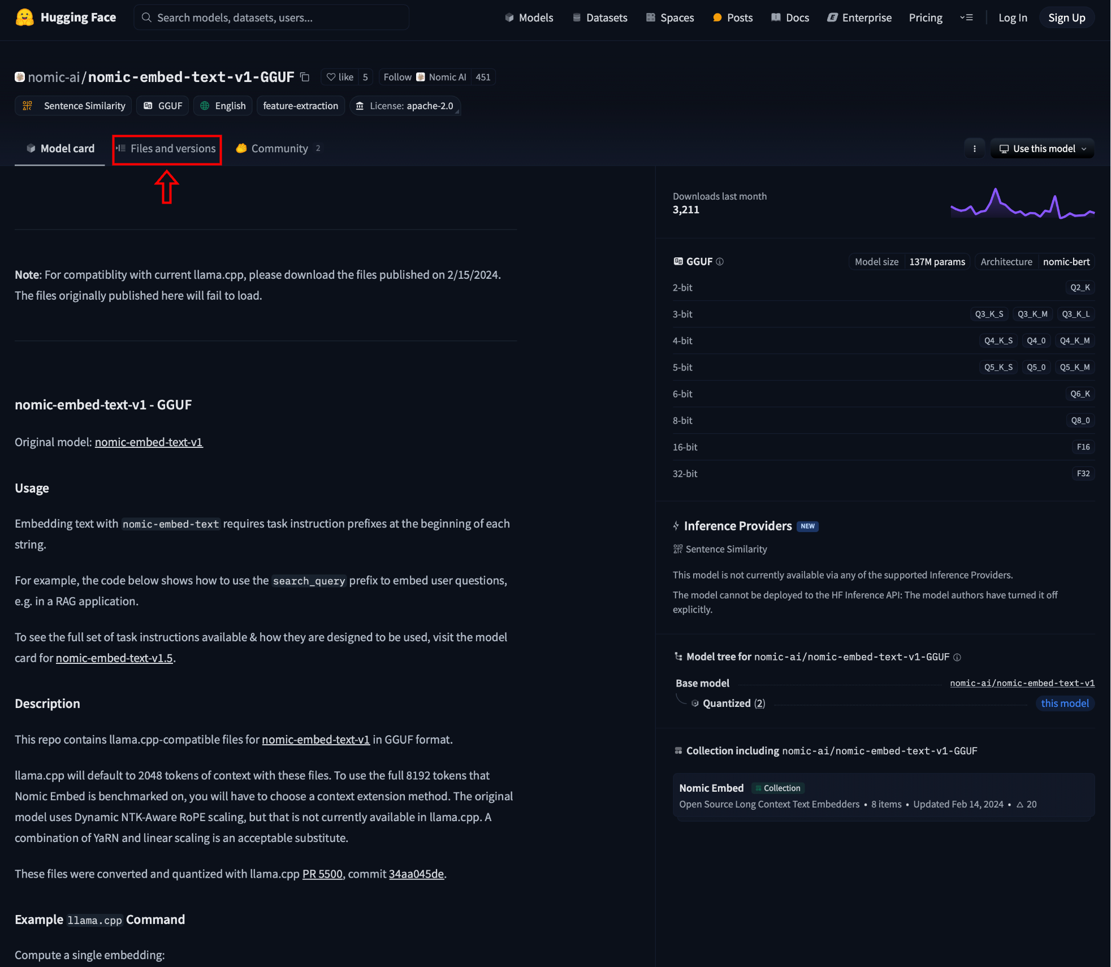Expand the navigation overflow menu
Viewport: 1111px width, 967px height.
(966, 18)
